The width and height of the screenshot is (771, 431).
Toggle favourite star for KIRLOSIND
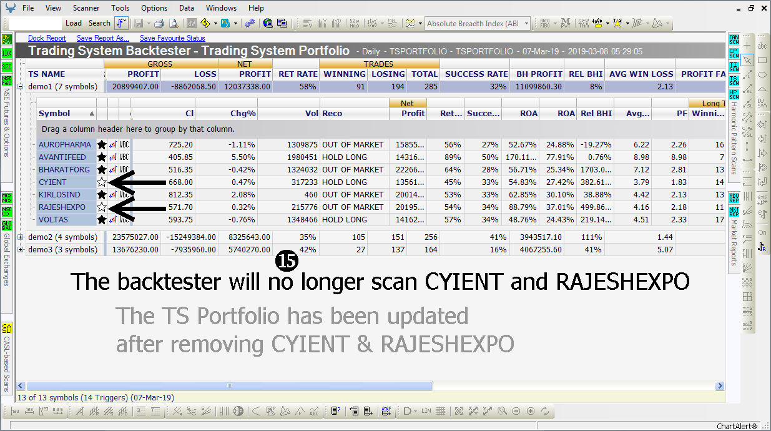(102, 194)
